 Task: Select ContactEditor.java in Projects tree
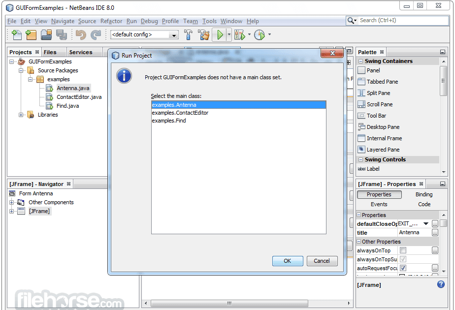click(x=79, y=97)
